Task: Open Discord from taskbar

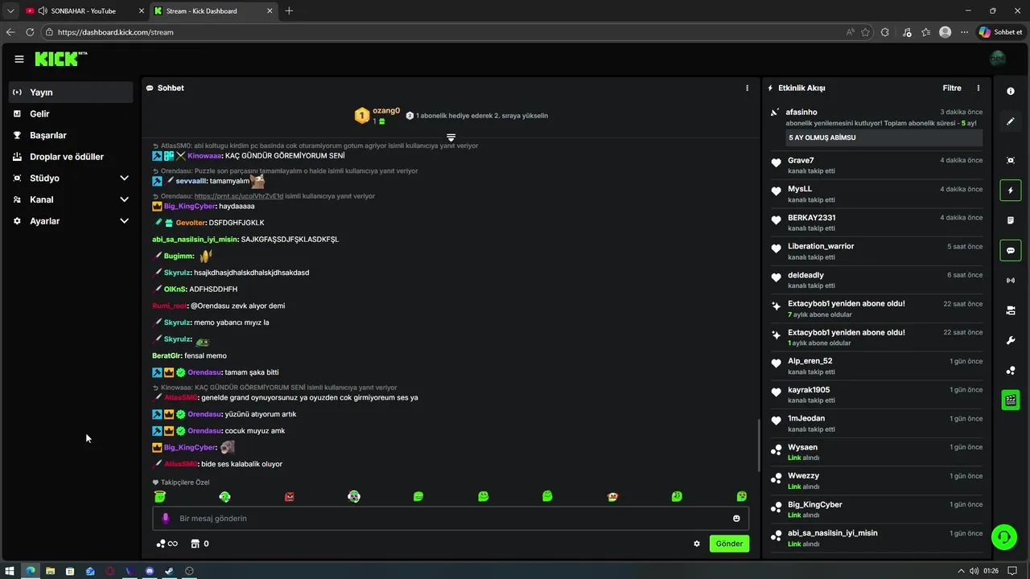Action: tap(150, 571)
